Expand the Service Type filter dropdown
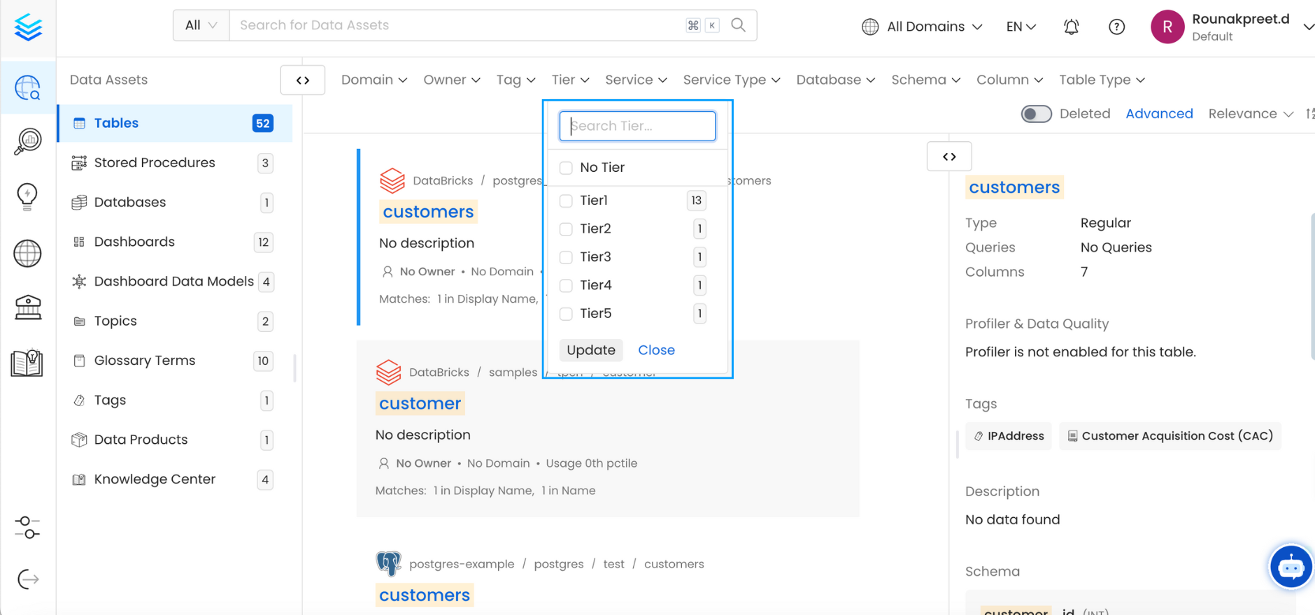1315x615 pixels. click(731, 80)
